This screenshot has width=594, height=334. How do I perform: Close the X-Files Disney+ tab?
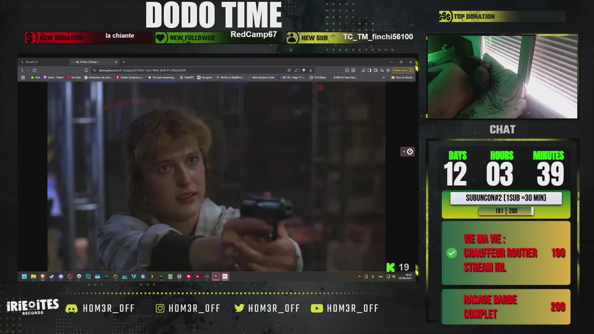pos(116,62)
